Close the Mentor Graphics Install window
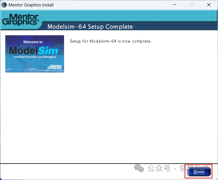 209,5
